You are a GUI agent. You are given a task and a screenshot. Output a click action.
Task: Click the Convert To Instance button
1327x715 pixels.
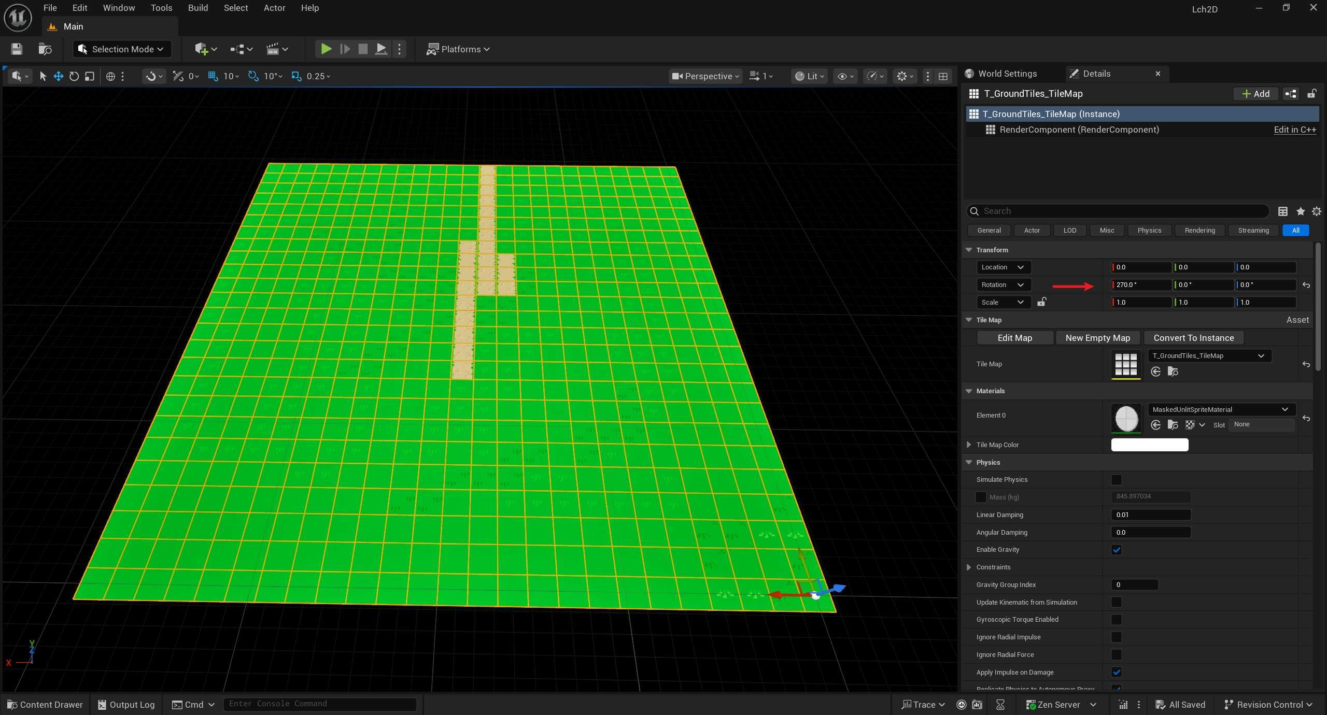1193,338
